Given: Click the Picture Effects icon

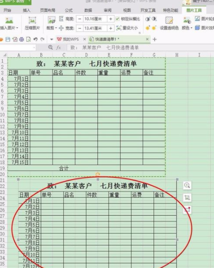Looking at the screenshot, I should (198, 28).
